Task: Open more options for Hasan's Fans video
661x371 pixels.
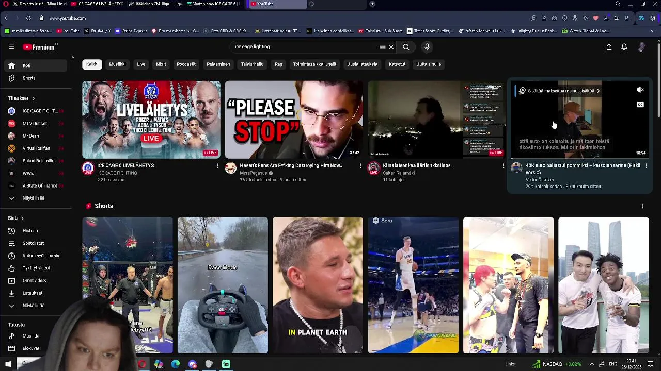Action: coord(360,166)
